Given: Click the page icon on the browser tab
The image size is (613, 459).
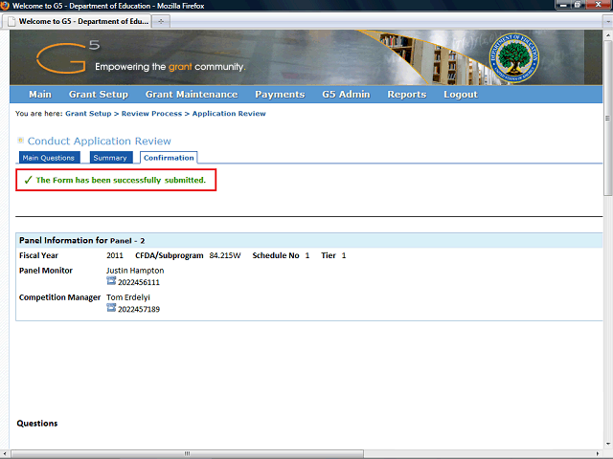Looking at the screenshot, I should click(x=12, y=21).
